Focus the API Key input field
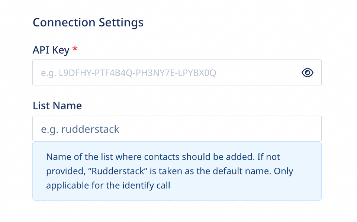This screenshot has height=222, width=357. point(177,73)
